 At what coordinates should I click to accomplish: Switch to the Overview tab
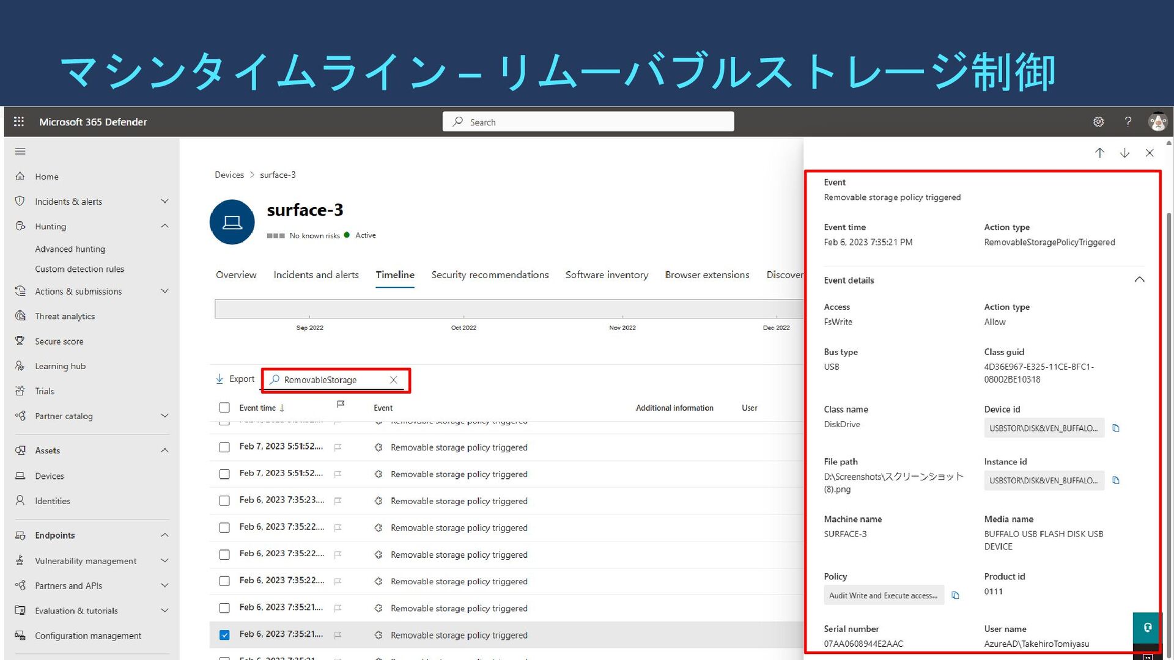236,275
